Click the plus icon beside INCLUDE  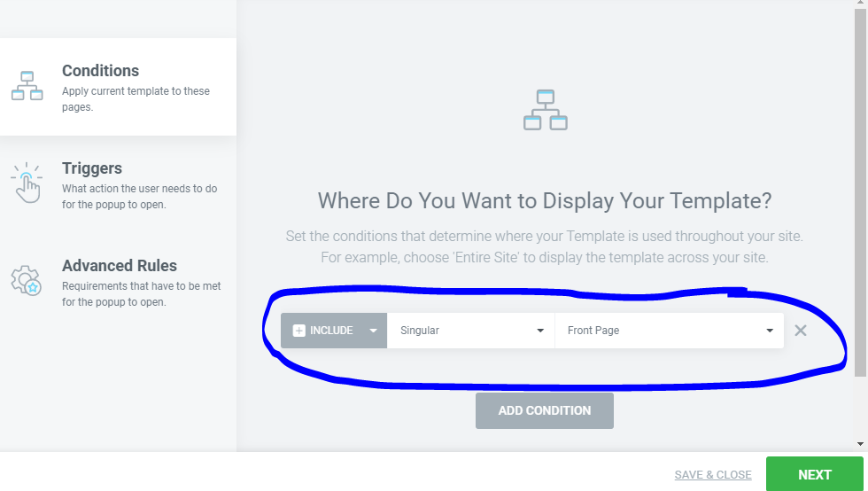pyautogui.click(x=299, y=331)
